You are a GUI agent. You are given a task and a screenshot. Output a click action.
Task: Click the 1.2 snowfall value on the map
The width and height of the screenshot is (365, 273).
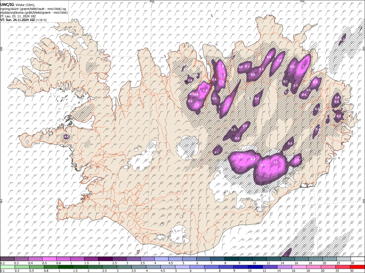tap(223, 75)
